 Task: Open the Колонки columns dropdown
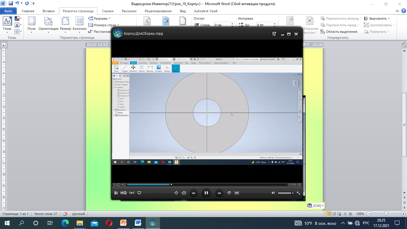pos(79,24)
